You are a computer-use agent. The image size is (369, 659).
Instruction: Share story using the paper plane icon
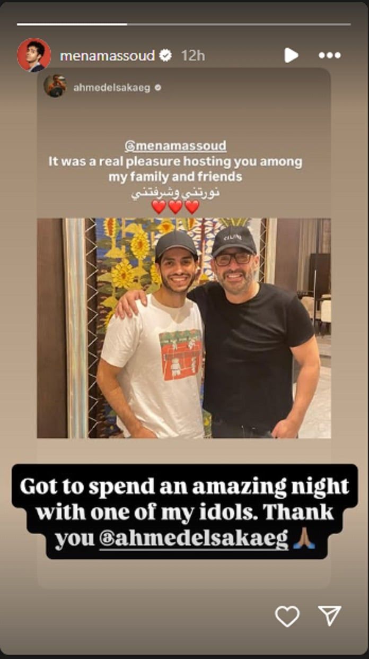pyautogui.click(x=329, y=615)
